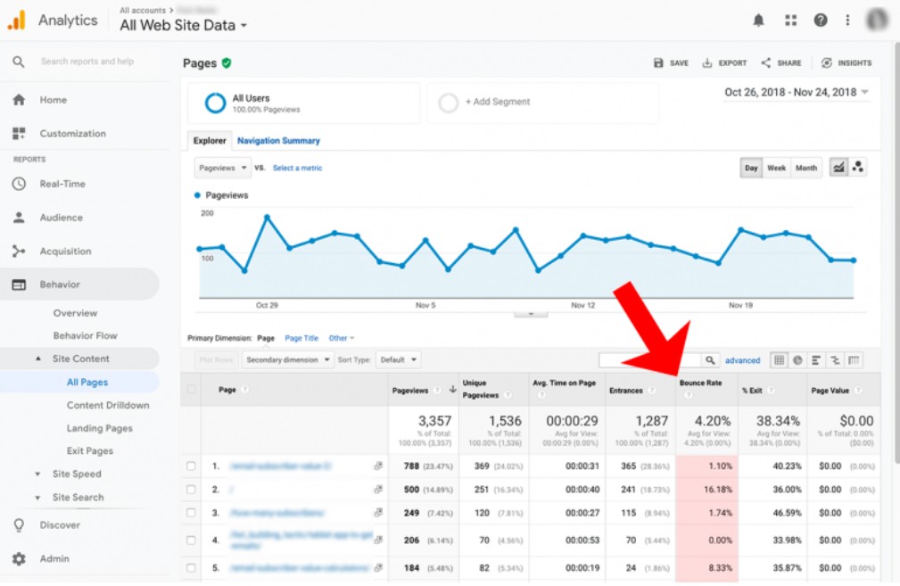Image resolution: width=900 pixels, height=586 pixels.
Task: Select the Week chart interval button
Action: coord(776,168)
